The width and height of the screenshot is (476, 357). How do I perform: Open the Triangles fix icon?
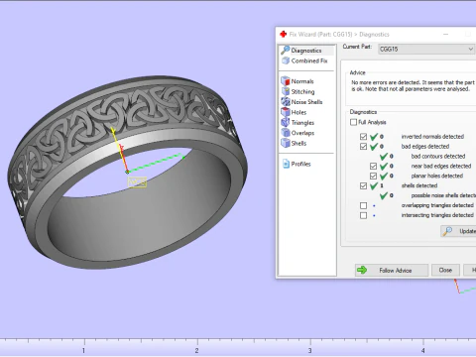point(286,122)
